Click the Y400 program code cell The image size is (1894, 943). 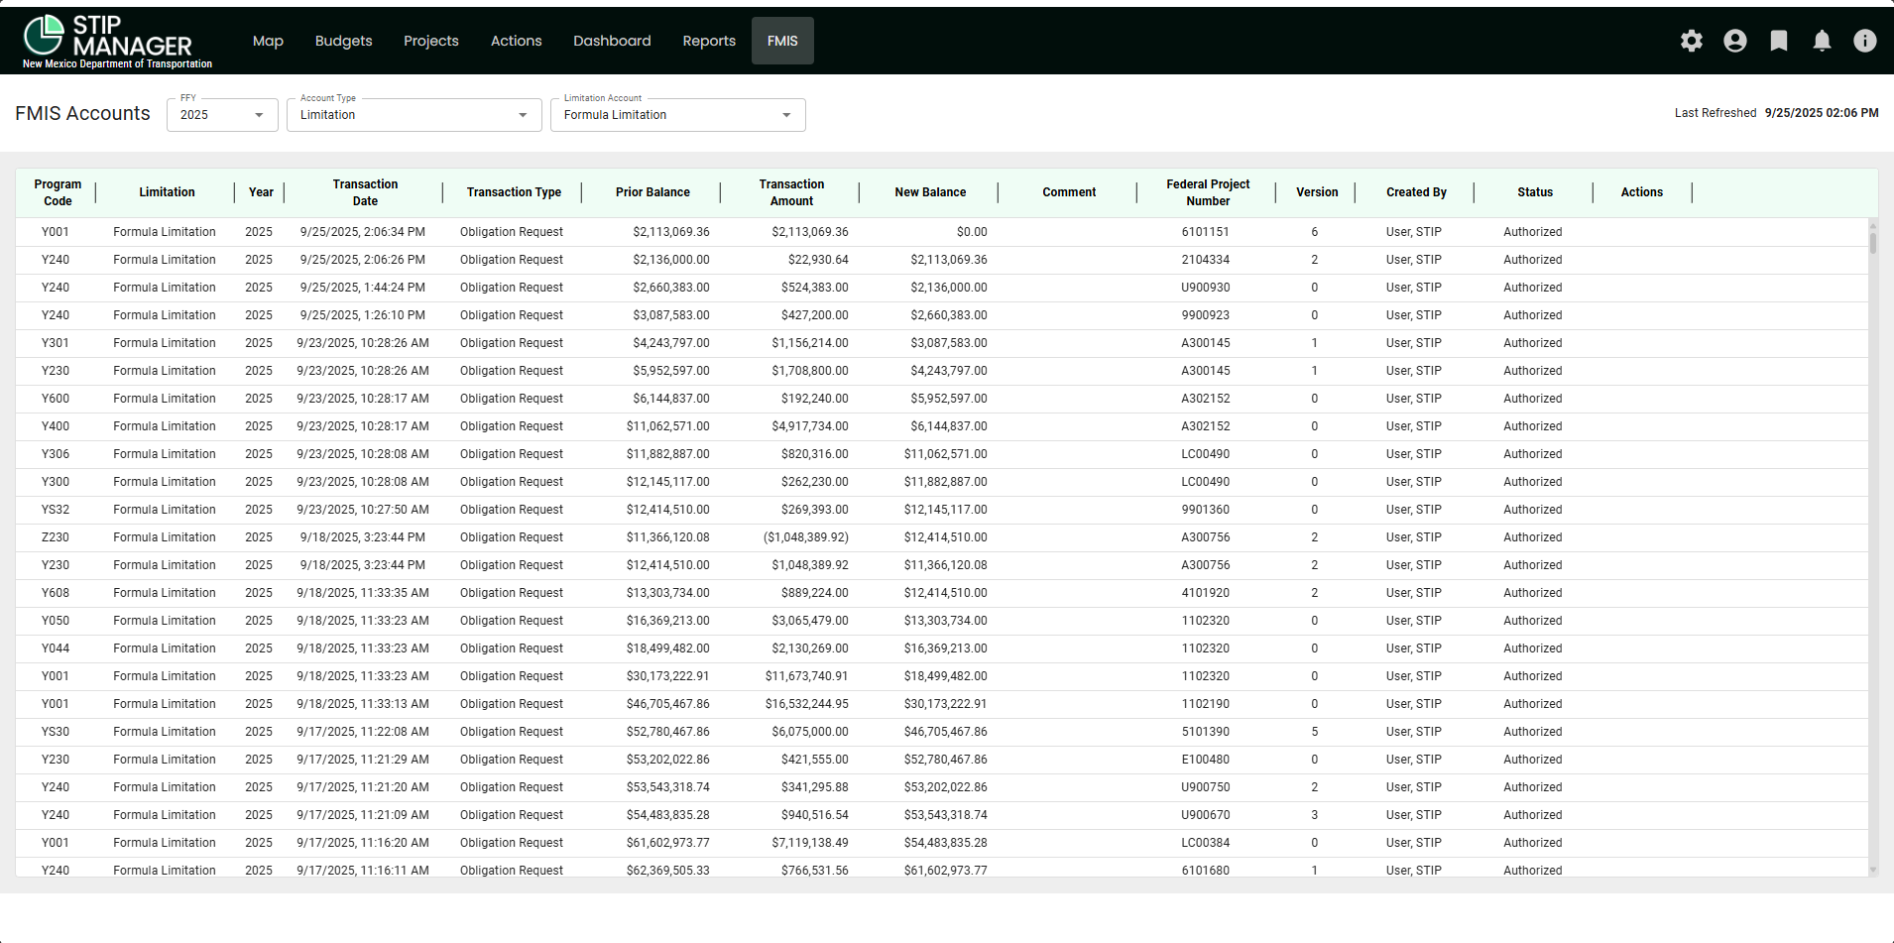coord(56,426)
